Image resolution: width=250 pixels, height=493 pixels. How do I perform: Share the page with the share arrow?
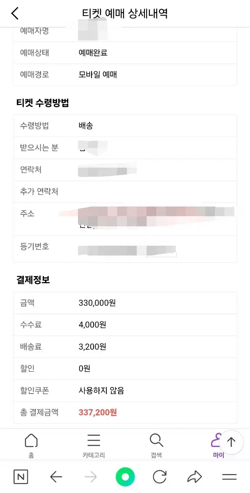coord(195,477)
